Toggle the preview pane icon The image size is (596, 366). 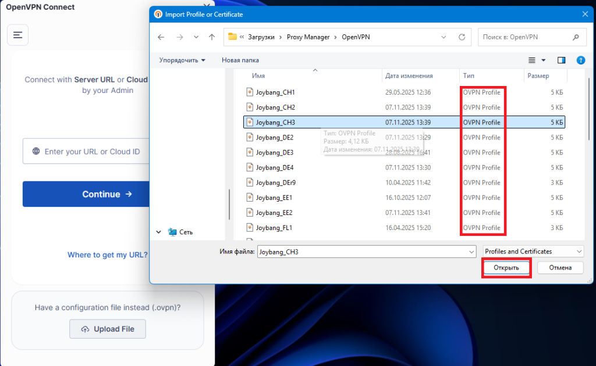click(x=561, y=60)
